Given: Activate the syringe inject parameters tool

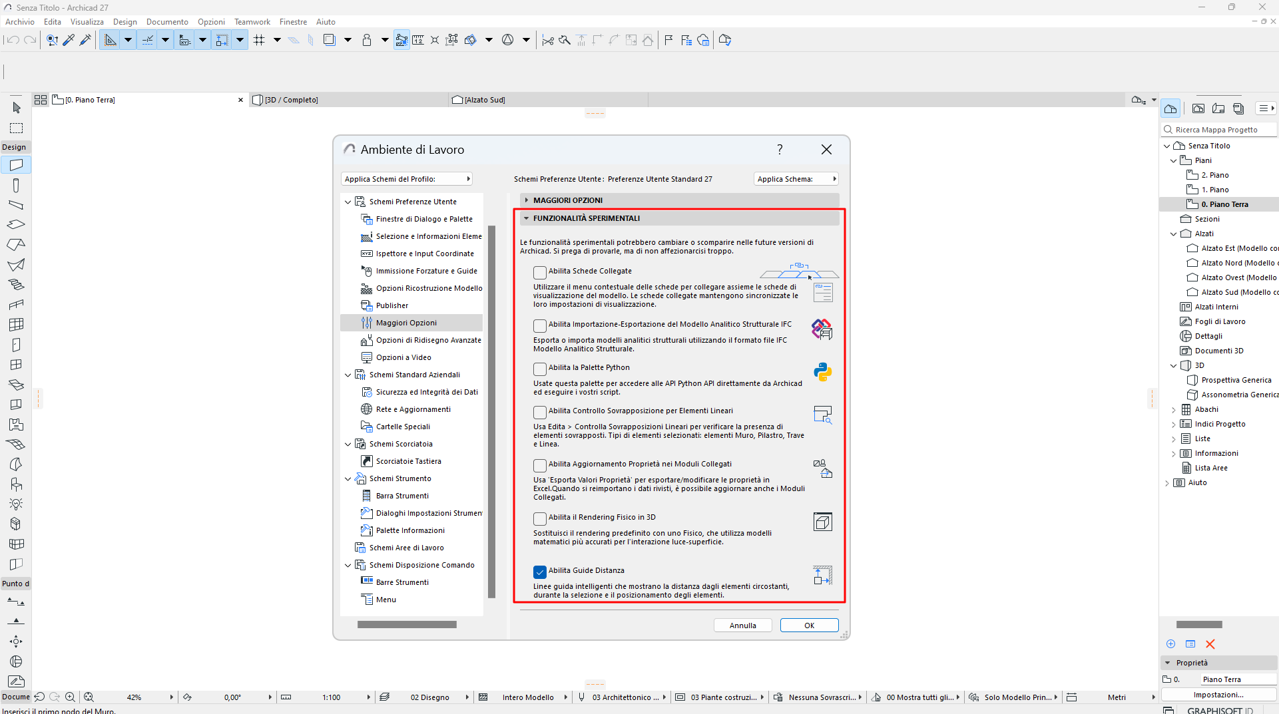Looking at the screenshot, I should click(85, 40).
